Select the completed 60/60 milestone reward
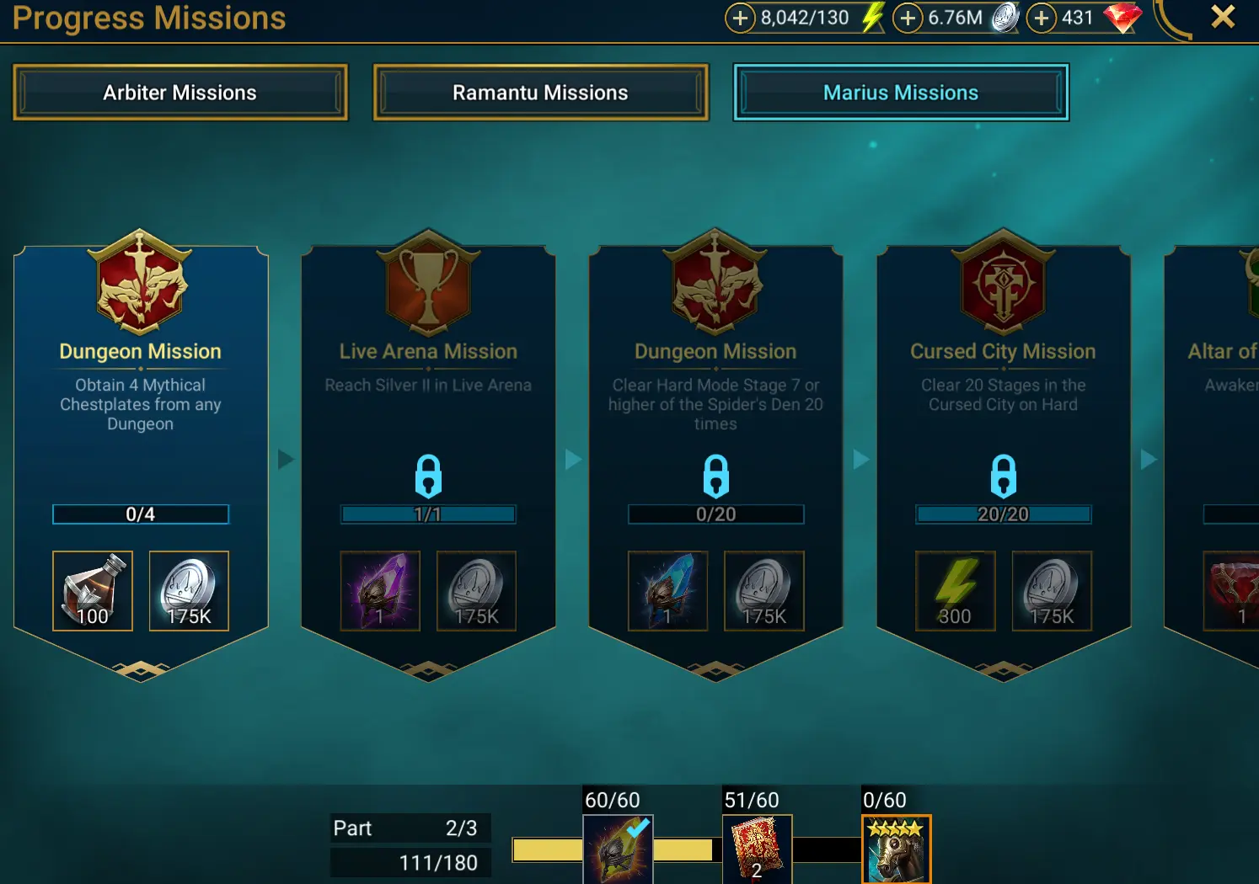The height and width of the screenshot is (884, 1259). click(x=618, y=849)
